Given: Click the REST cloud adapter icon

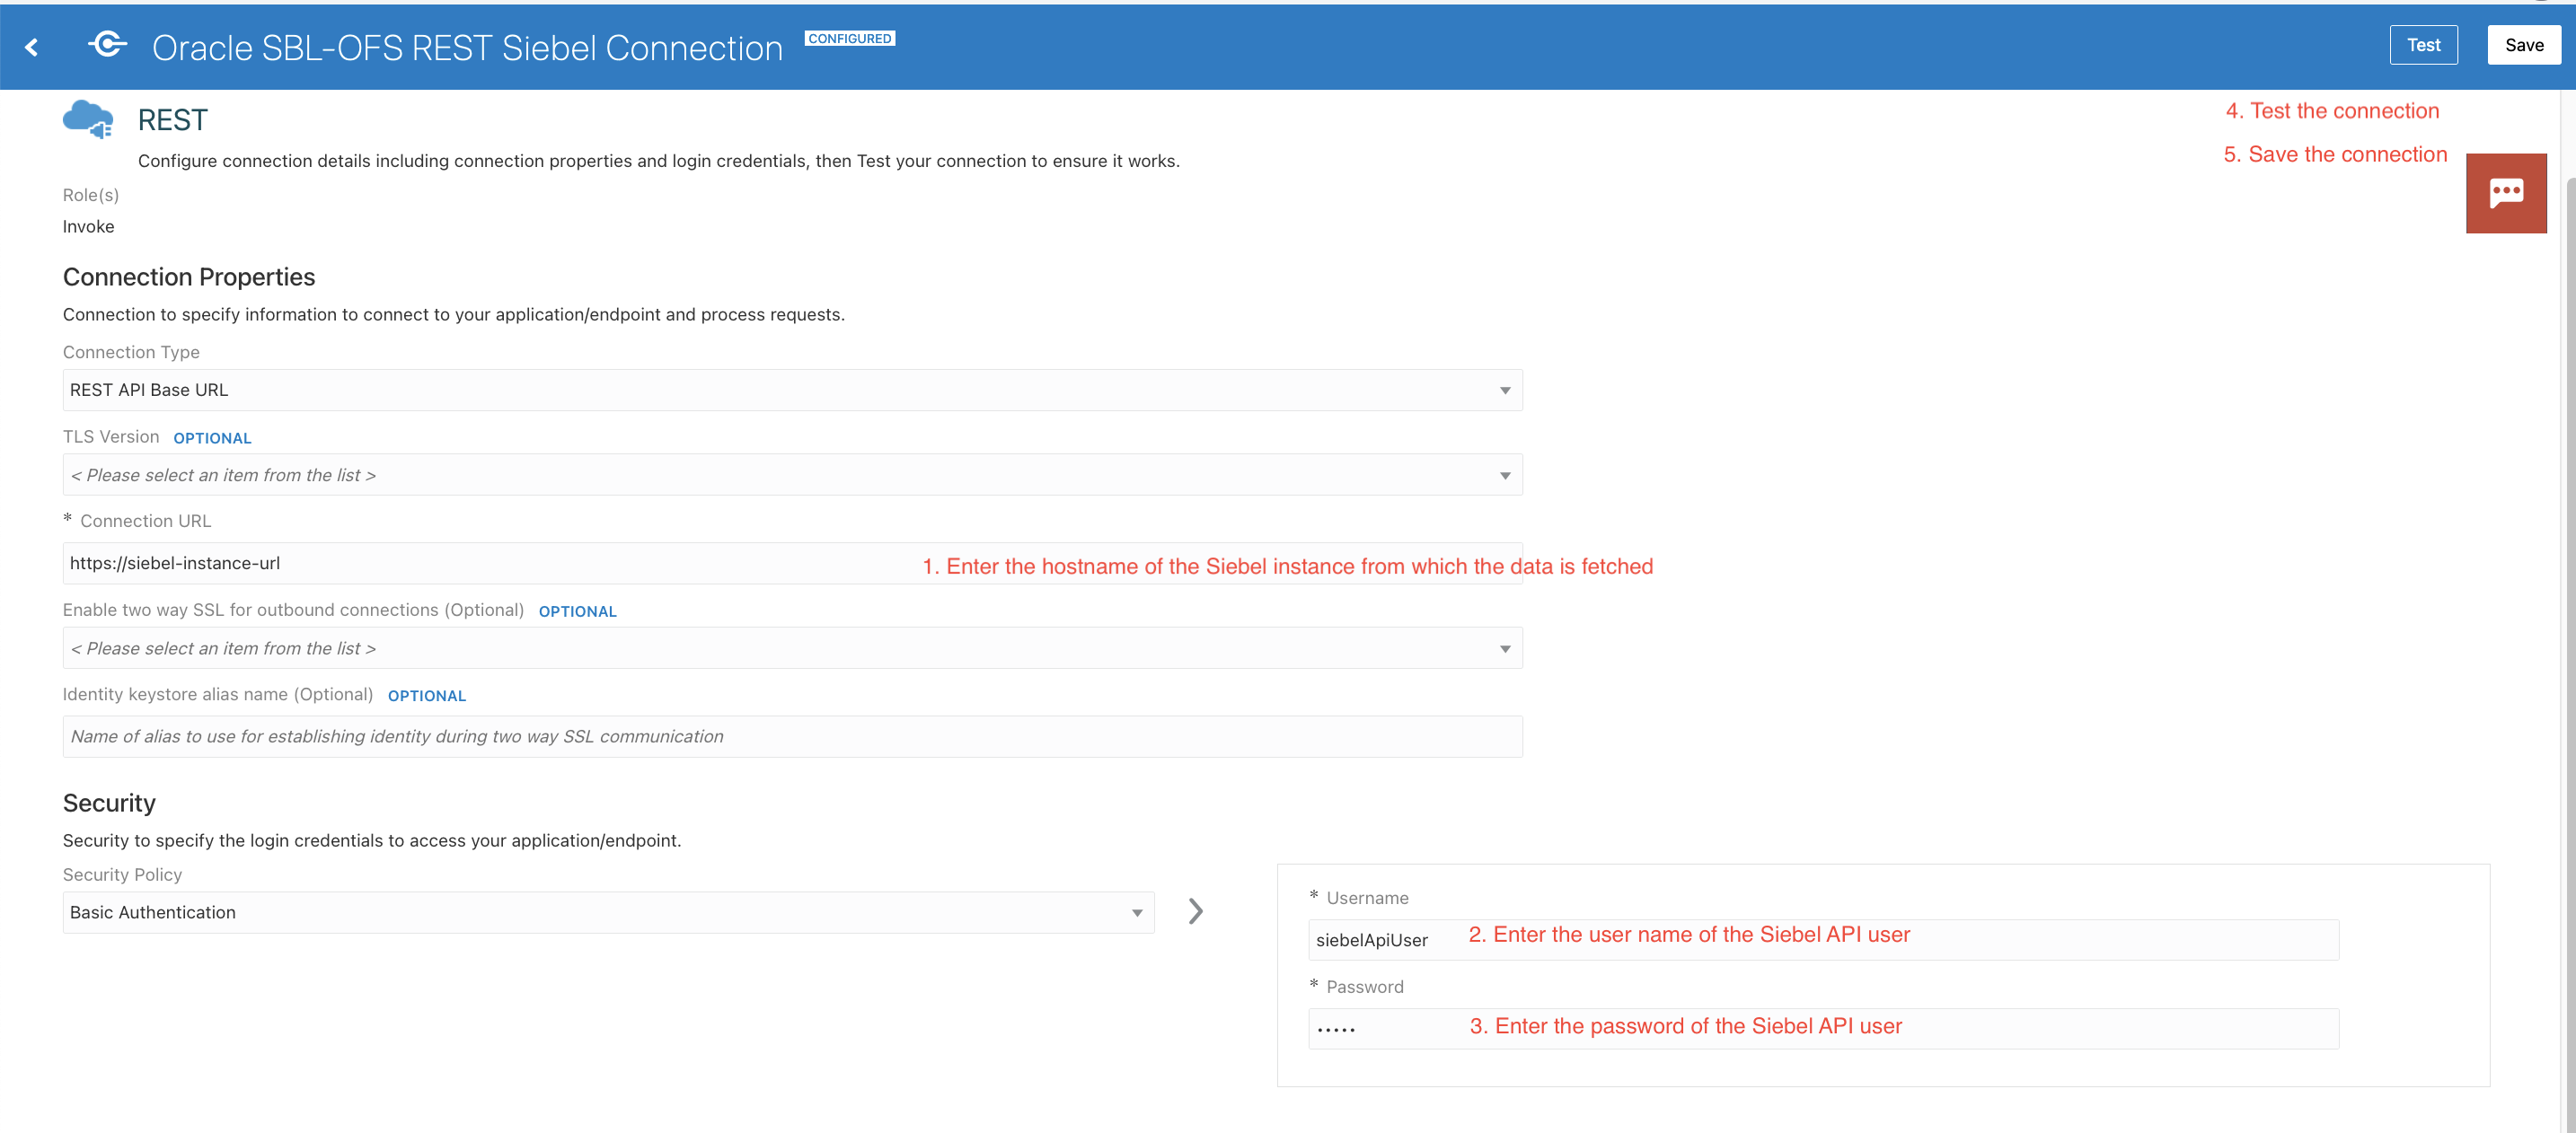Looking at the screenshot, I should coord(88,120).
